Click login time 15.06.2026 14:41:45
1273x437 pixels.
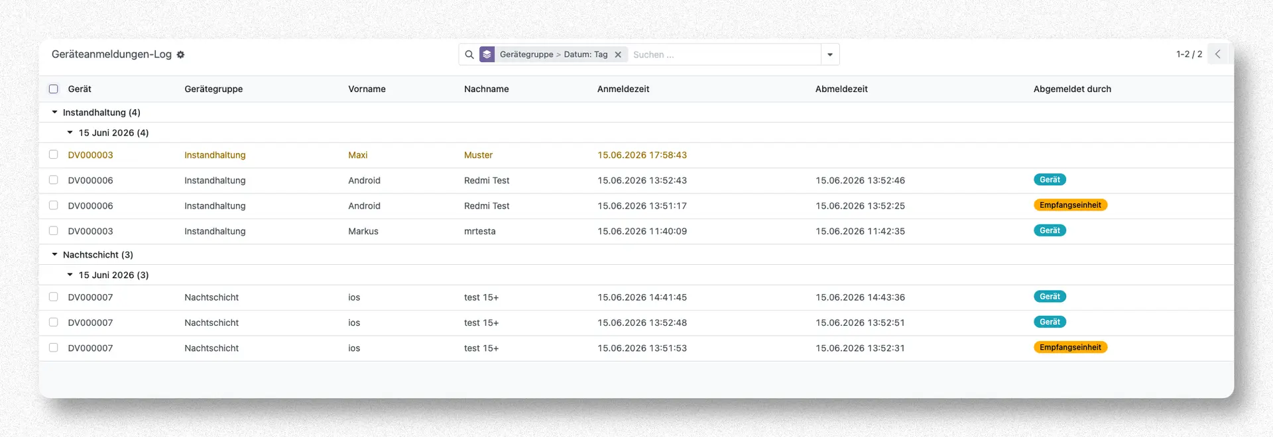[x=642, y=297]
